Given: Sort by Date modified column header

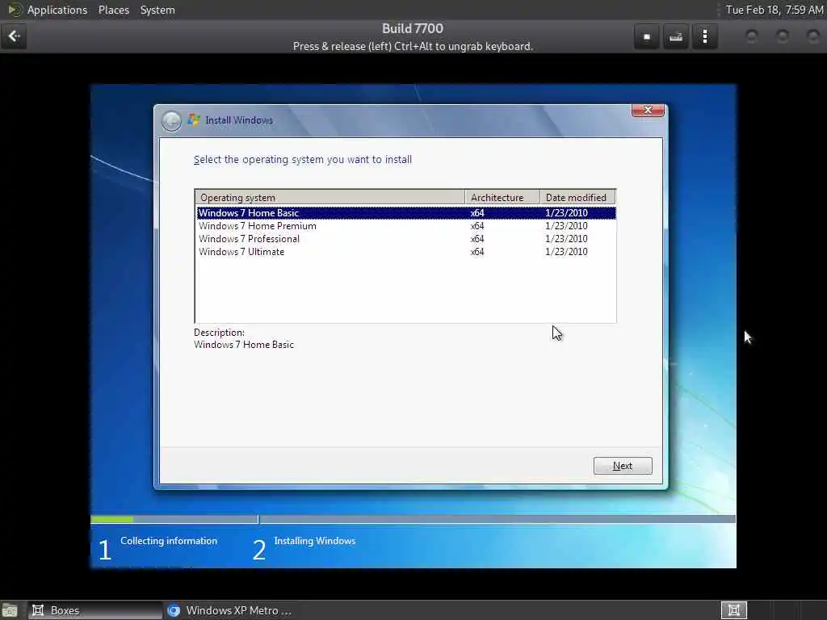Looking at the screenshot, I should coord(577,197).
